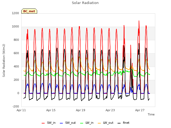The height and width of the screenshot is (128, 171).
Task: Click the Time axis label
Action: pos(151,114)
